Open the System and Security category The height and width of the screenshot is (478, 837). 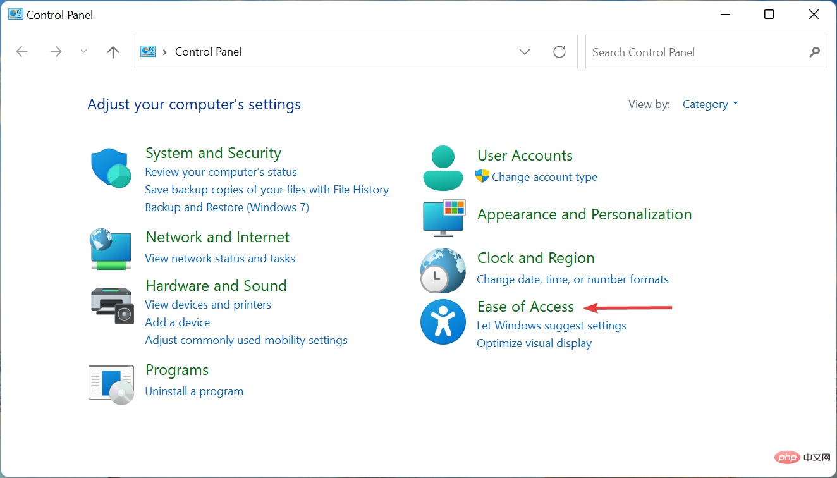[x=213, y=153]
